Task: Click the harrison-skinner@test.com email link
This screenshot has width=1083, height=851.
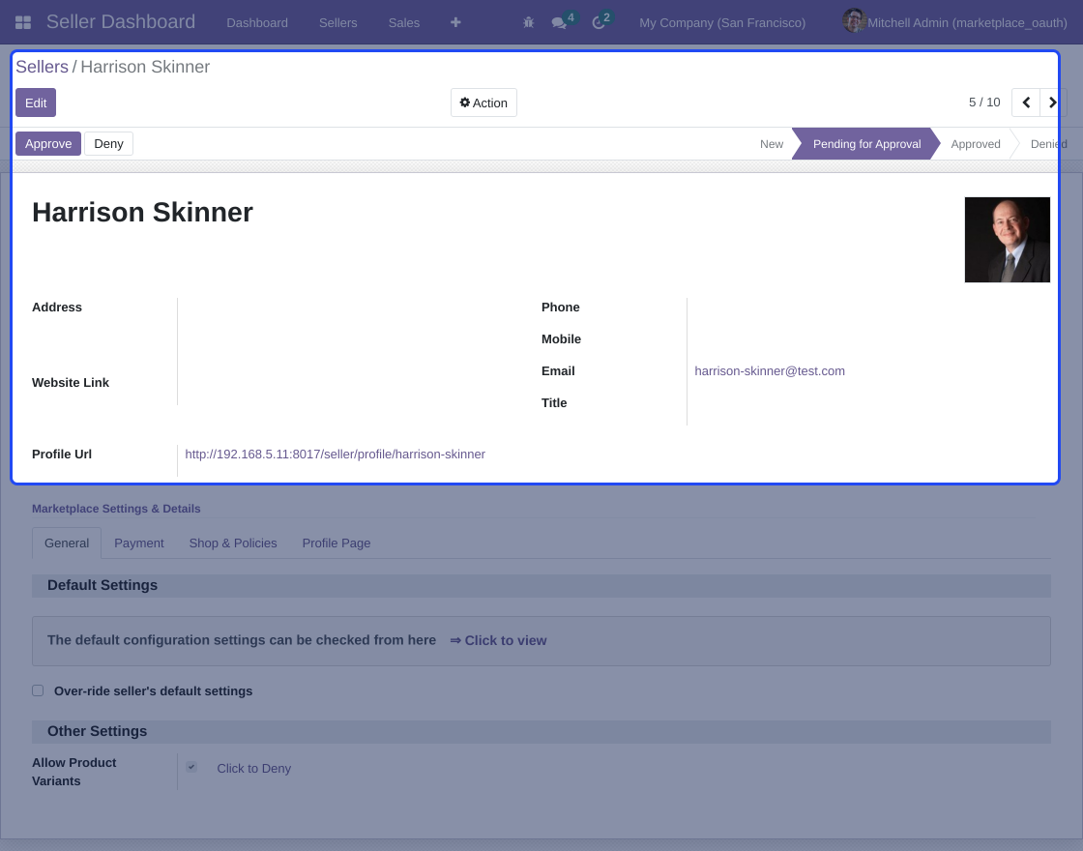Action: (x=770, y=371)
